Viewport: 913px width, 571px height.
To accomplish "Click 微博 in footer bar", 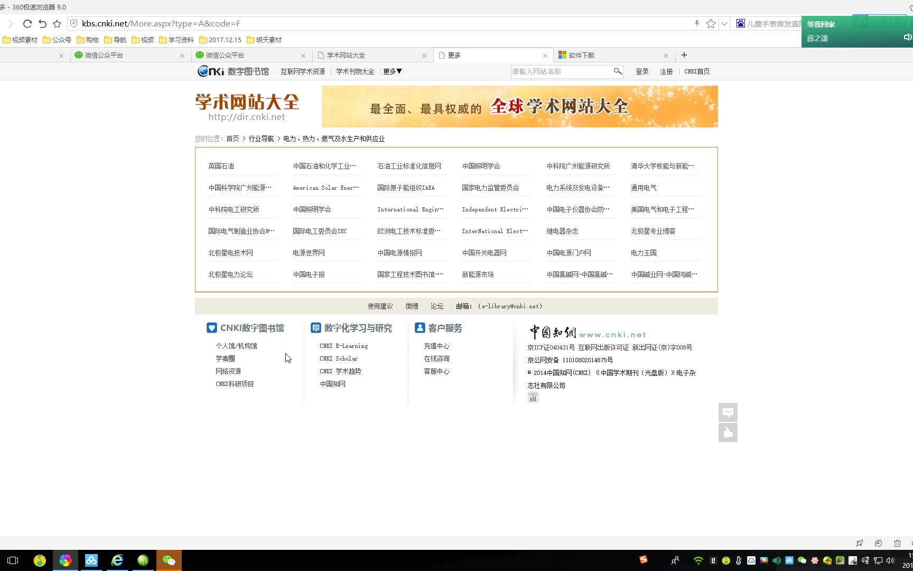I will [x=412, y=306].
